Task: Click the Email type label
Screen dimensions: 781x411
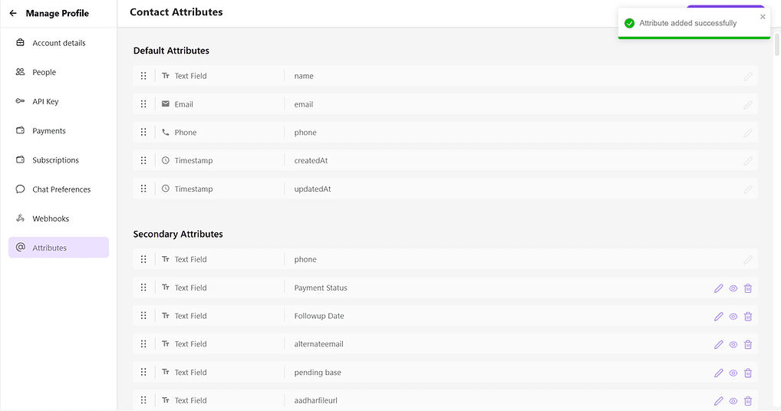Action: click(184, 104)
